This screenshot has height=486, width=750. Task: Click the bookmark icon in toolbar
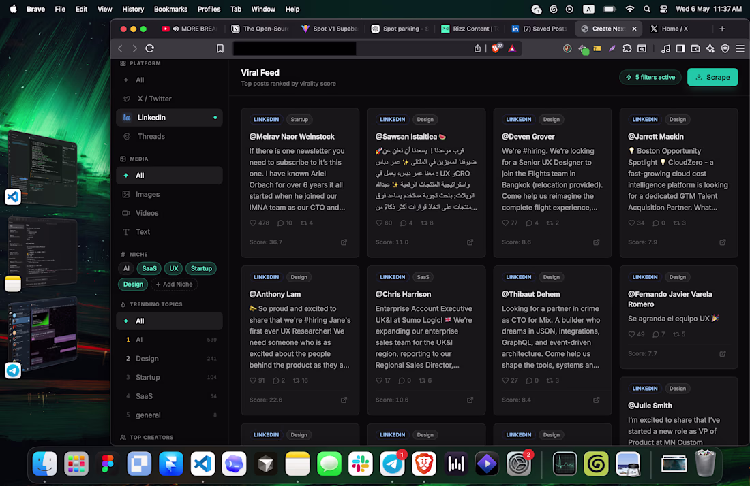tap(220, 48)
